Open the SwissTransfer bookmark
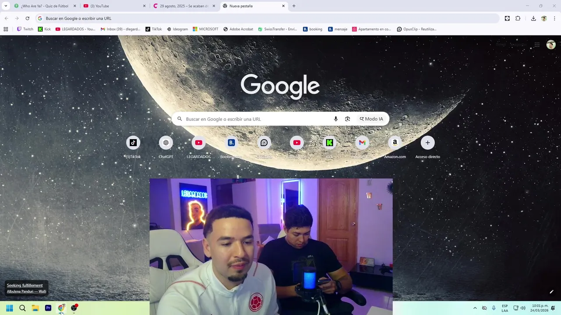The width and height of the screenshot is (561, 315). coord(277,29)
